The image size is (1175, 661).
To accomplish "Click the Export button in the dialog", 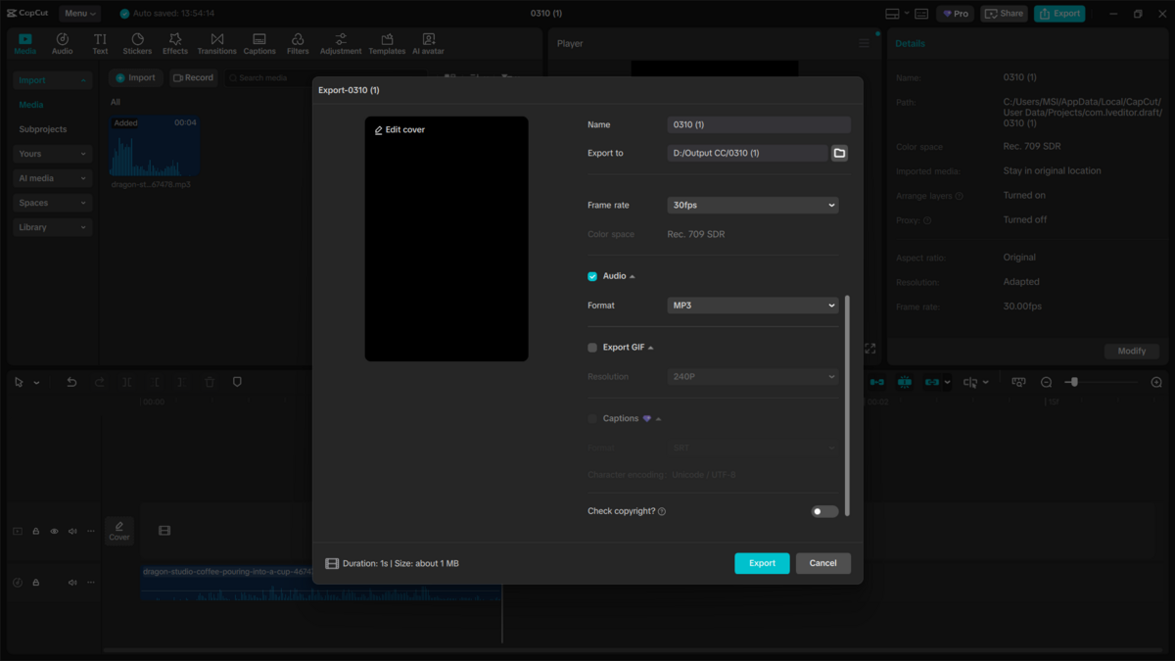I will coord(762,562).
